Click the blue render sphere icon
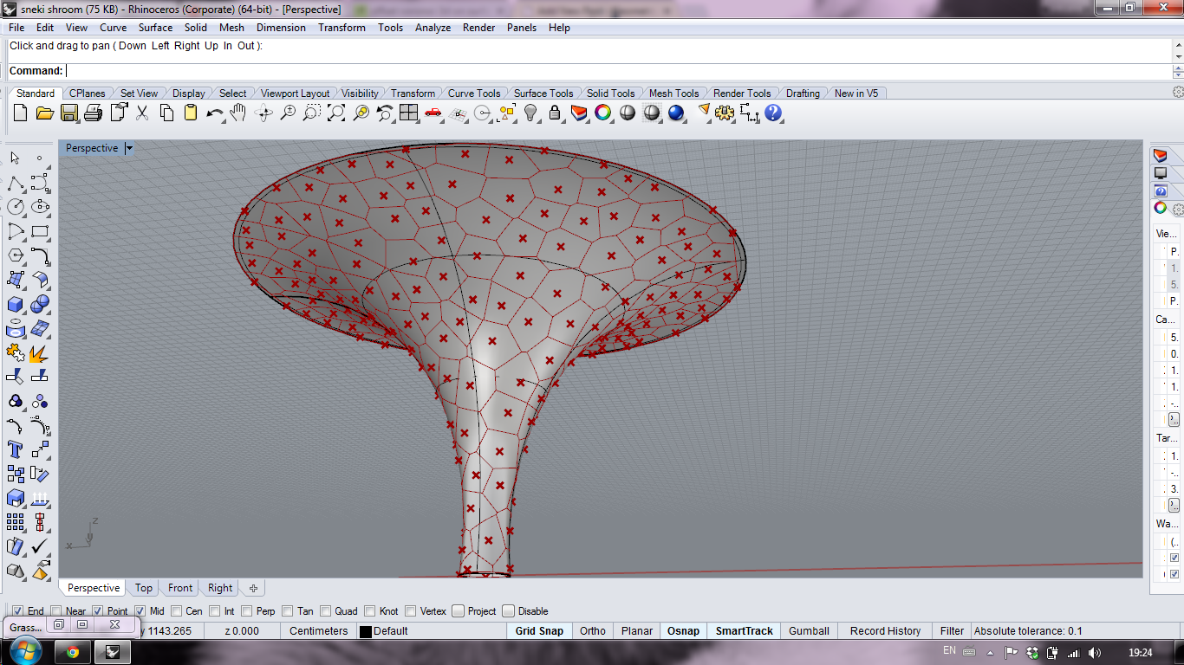Screen dimensions: 1184x665 [676, 113]
